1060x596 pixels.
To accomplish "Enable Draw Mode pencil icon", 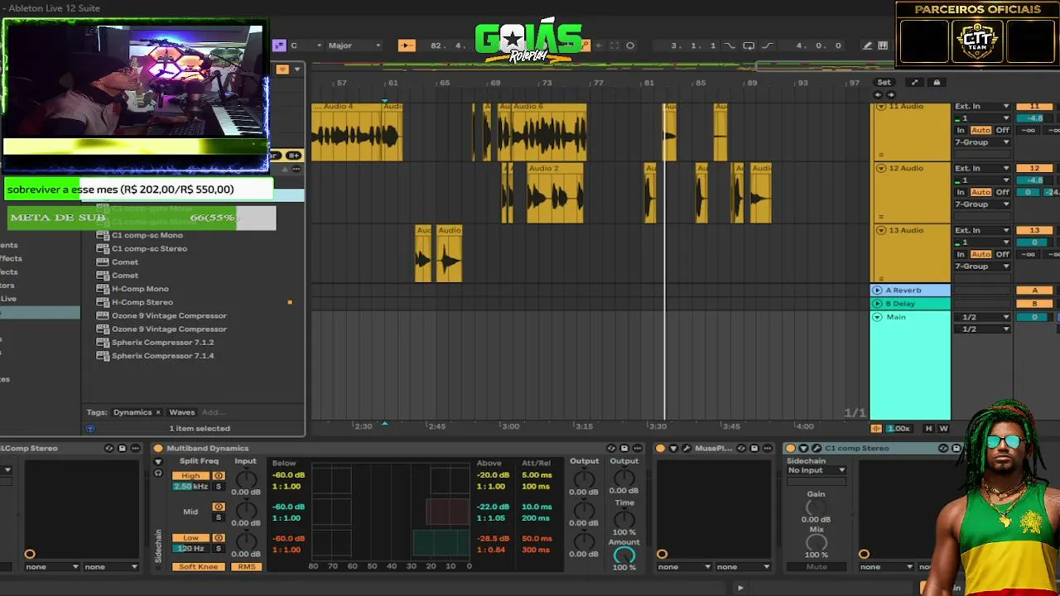I will tap(867, 46).
